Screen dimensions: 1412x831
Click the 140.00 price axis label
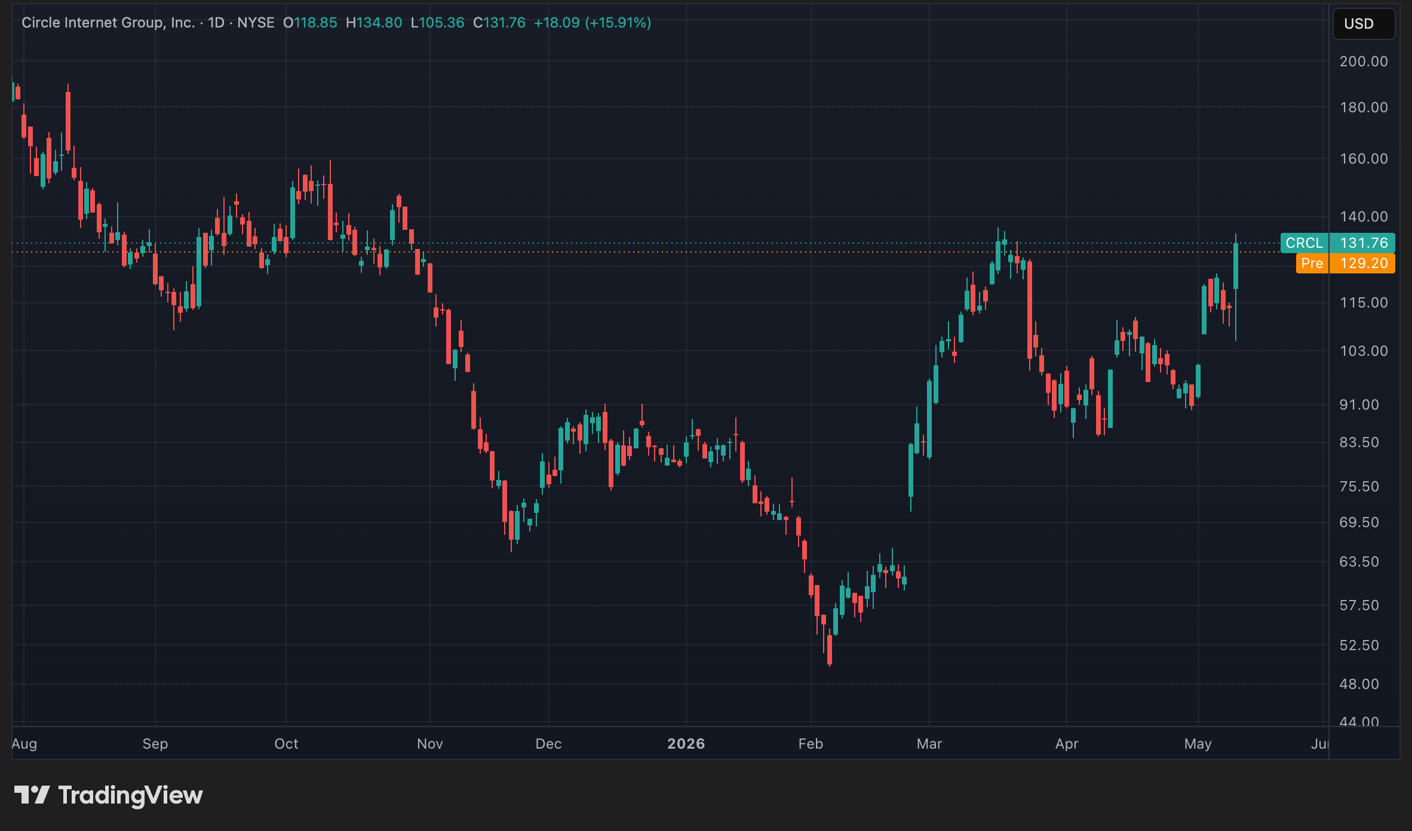1364,217
